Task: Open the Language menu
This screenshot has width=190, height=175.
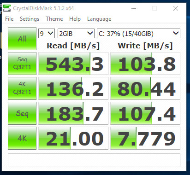Action: 99,19
